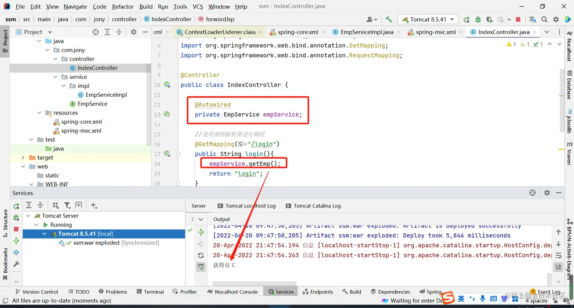
Task: Open the Version Control tool window button
Action: (36, 292)
